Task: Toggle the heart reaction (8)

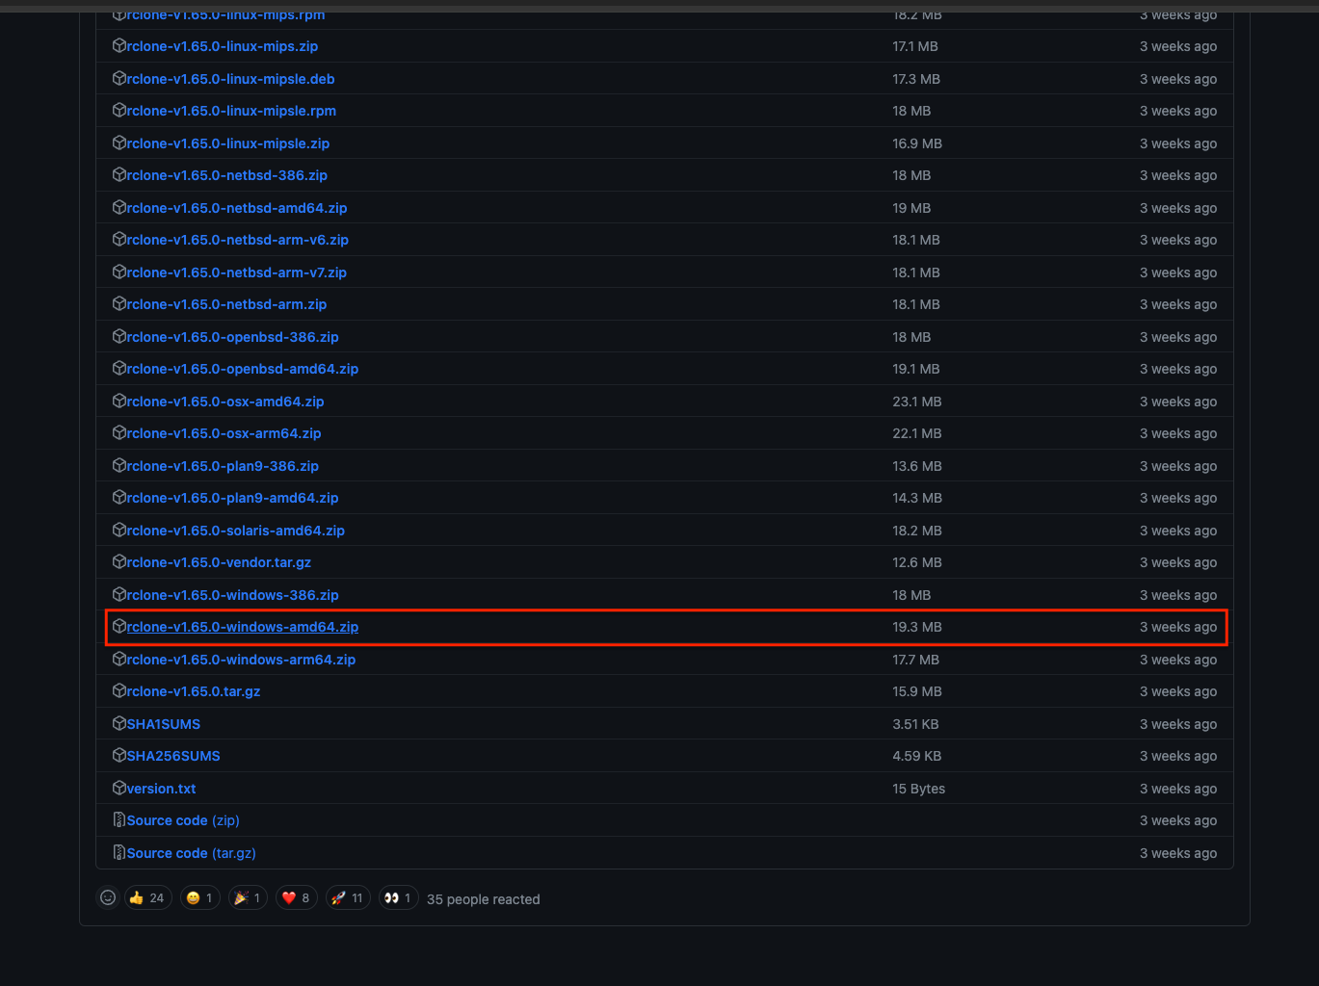Action: click(x=297, y=897)
